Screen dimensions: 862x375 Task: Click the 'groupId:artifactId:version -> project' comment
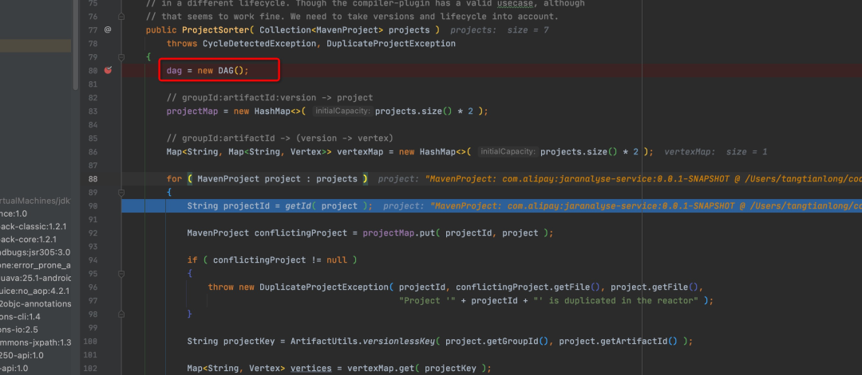click(270, 98)
